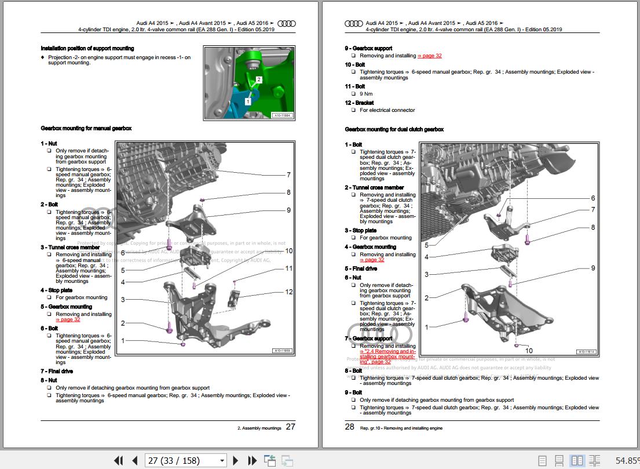The width and height of the screenshot is (640, 469).
Task: Click the 54.85% zoom level field
Action: [627, 461]
